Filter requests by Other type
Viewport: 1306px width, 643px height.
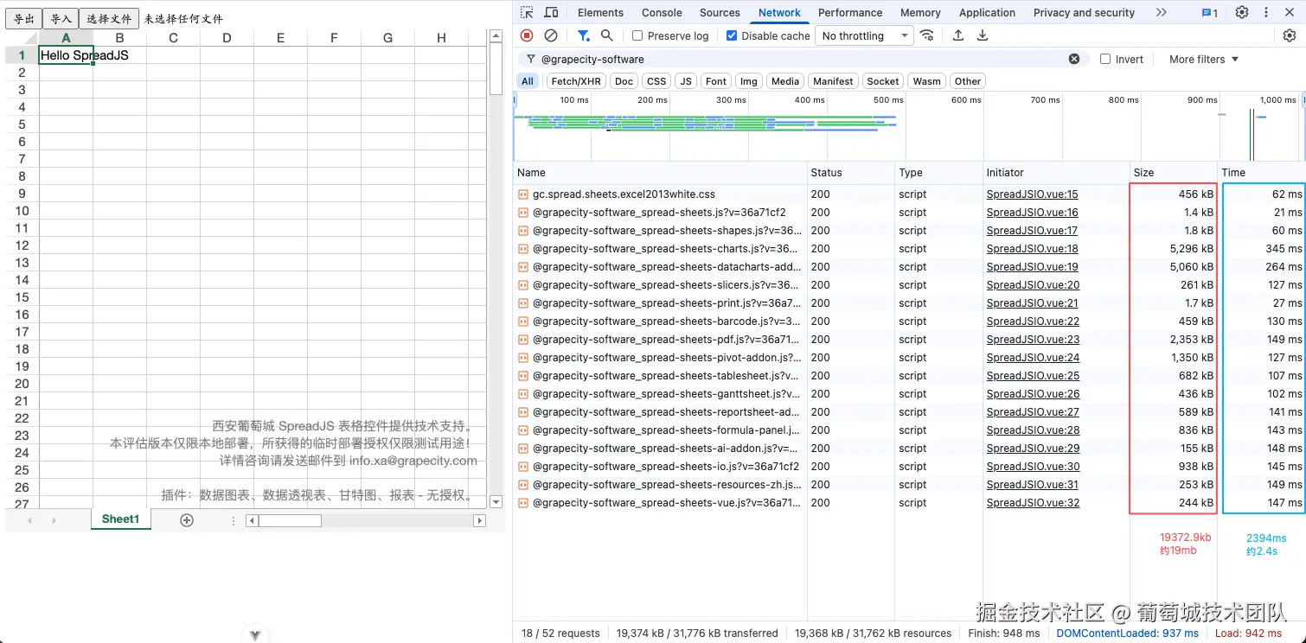point(968,81)
